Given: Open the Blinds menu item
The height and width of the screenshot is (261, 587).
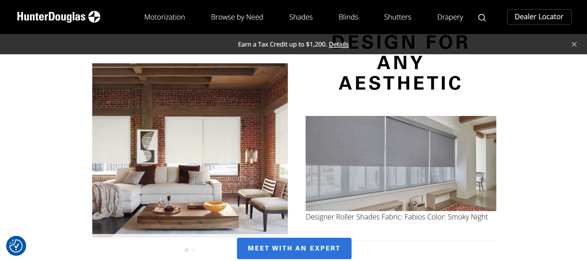Looking at the screenshot, I should pyautogui.click(x=348, y=17).
